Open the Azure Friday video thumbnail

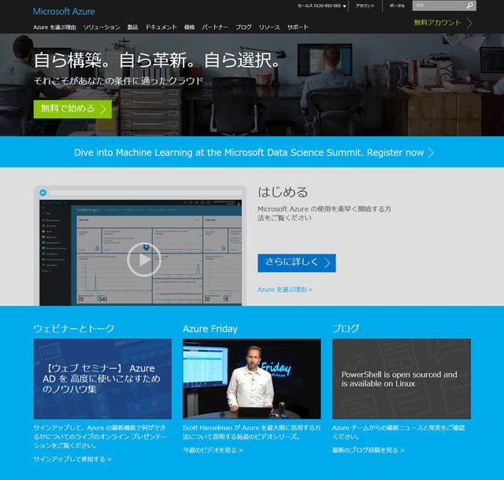click(x=252, y=378)
